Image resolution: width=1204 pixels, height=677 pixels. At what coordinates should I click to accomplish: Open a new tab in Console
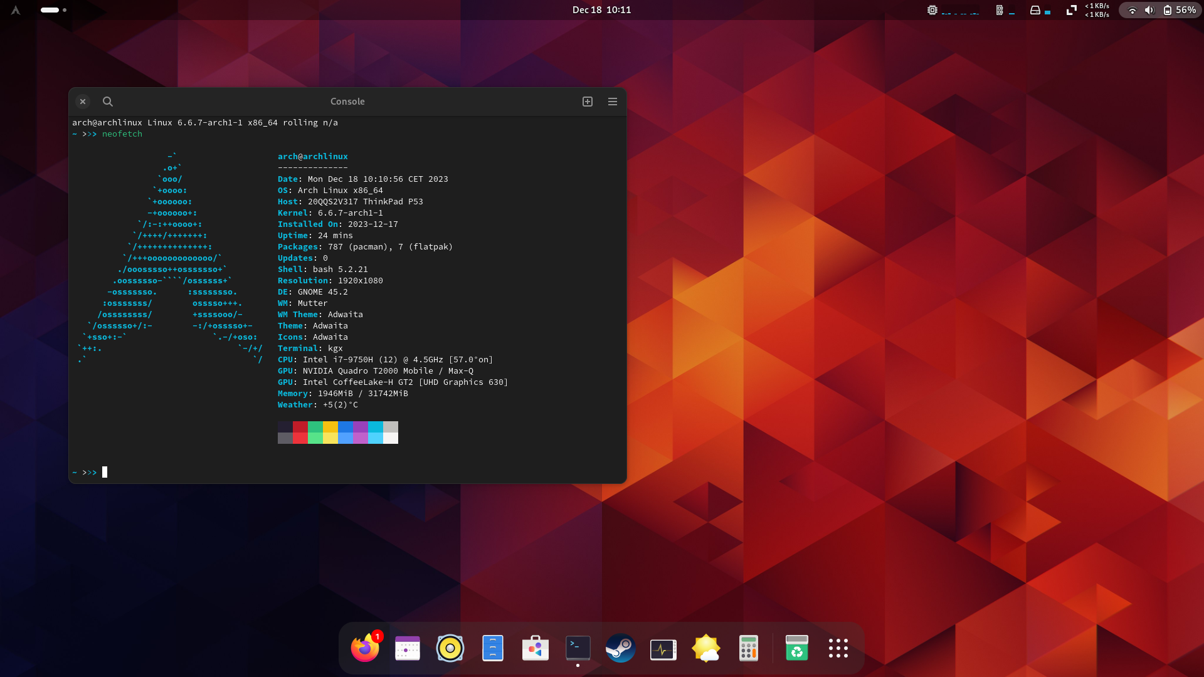point(588,102)
